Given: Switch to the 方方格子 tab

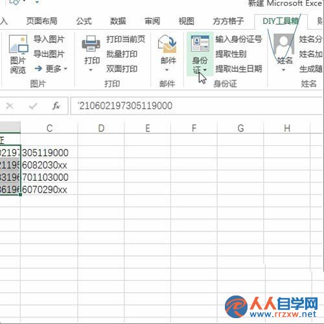Looking at the screenshot, I should [228, 21].
